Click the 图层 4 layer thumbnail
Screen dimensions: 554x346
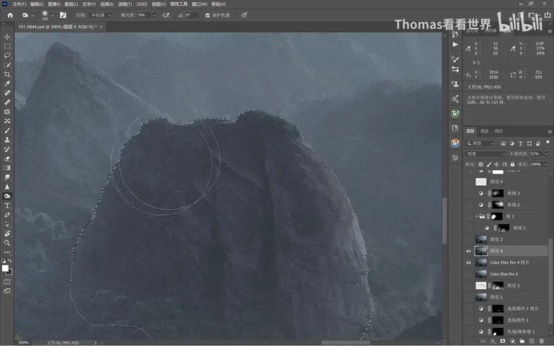coord(481,182)
